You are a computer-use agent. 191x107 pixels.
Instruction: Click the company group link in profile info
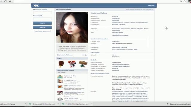130,23
